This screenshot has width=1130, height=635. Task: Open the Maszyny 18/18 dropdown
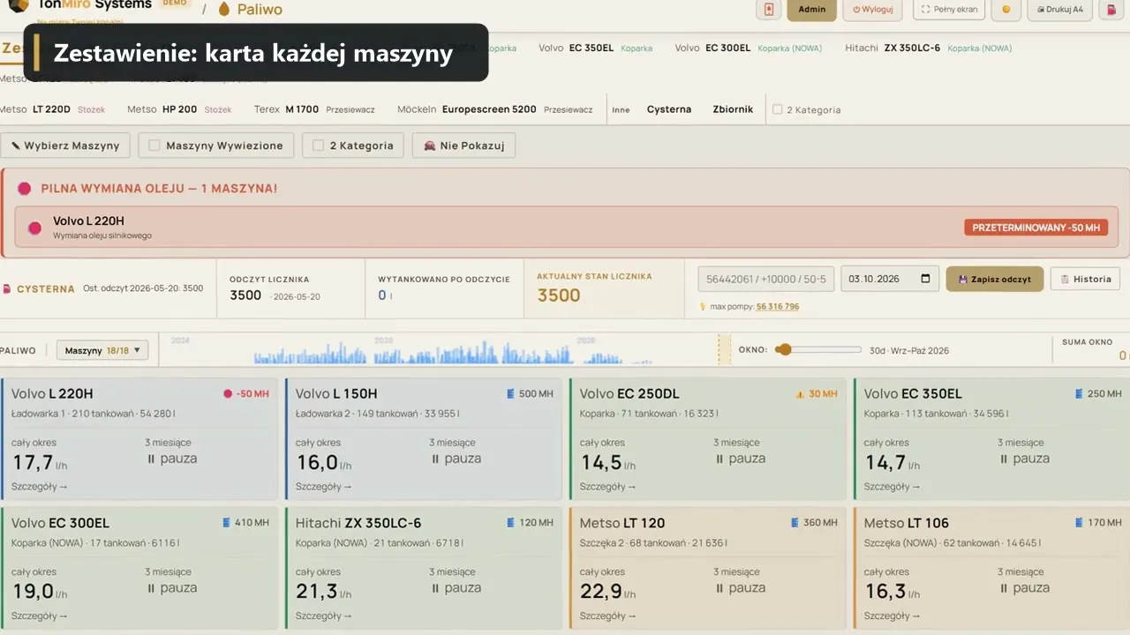102,350
